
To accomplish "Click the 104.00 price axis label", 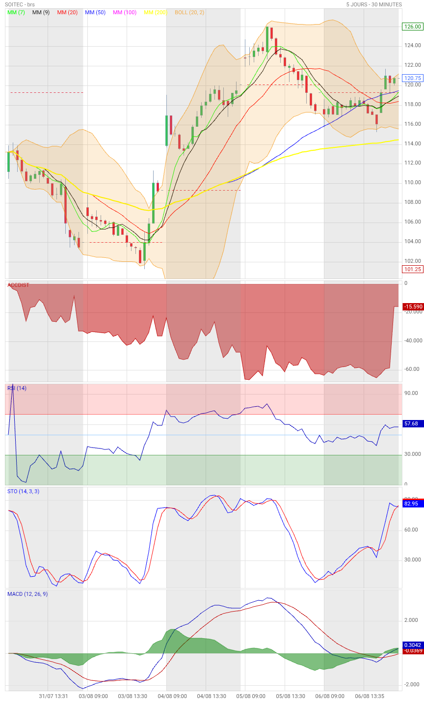I will [x=413, y=241].
